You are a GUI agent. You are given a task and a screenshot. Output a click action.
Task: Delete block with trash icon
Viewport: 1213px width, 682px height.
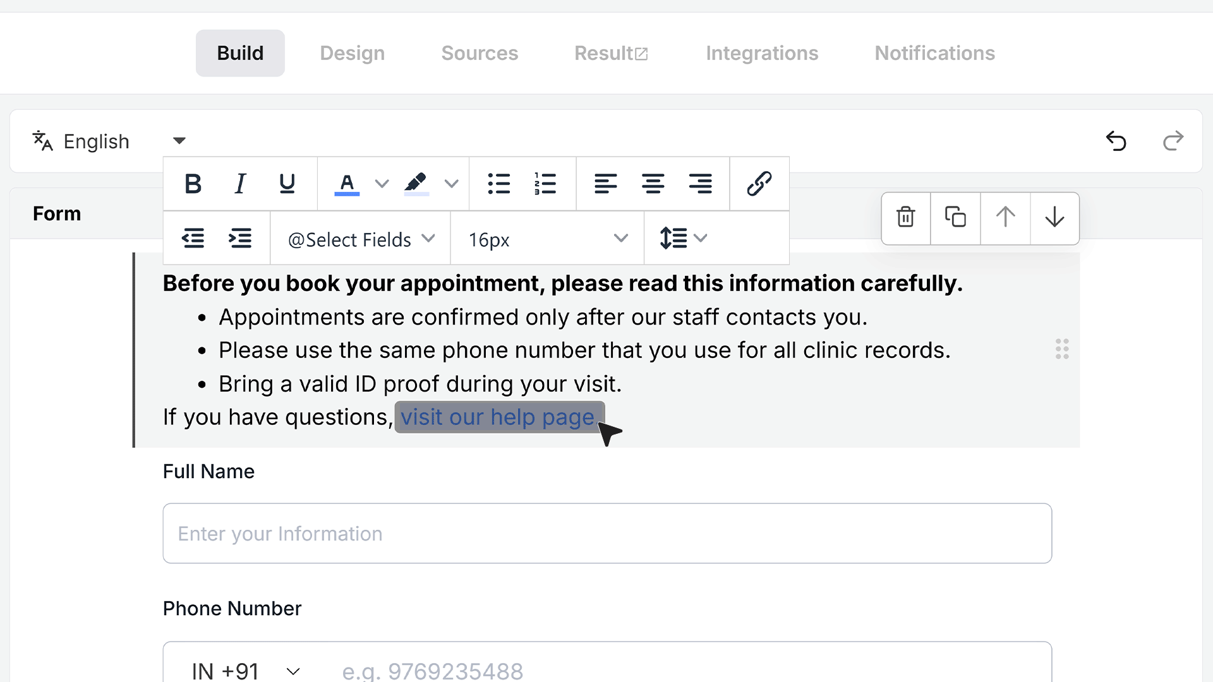906,218
